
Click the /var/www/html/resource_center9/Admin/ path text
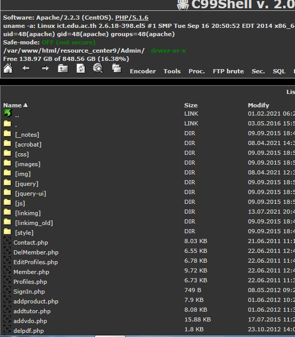74,51
